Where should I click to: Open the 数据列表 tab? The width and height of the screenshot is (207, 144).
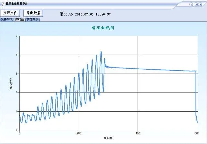click(33, 19)
